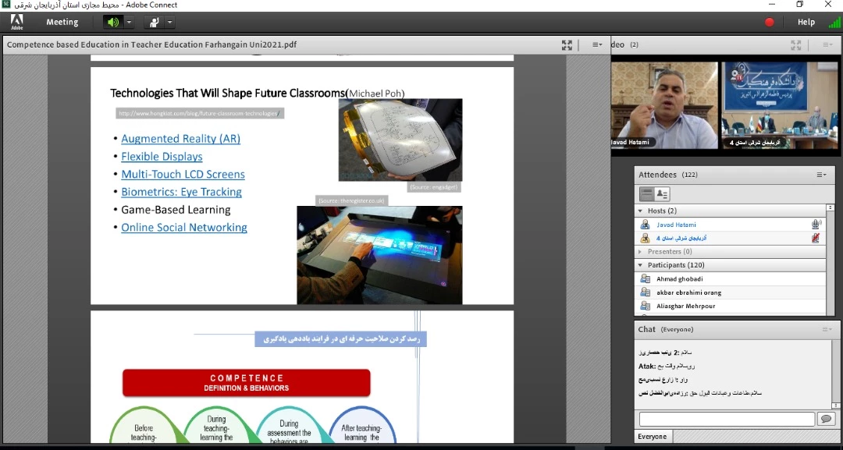Screen dimensions: 843x450
Task: Open the Help menu
Action: 806,22
